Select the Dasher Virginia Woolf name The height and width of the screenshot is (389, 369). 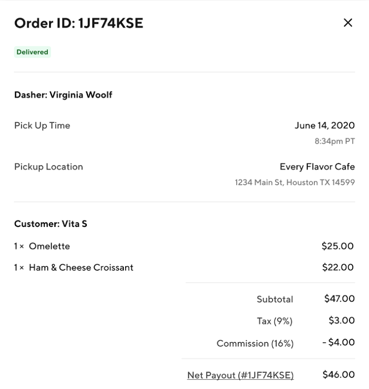tap(63, 95)
